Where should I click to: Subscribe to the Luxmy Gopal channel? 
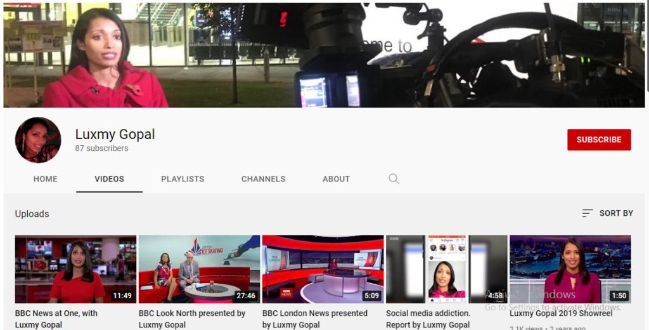(x=599, y=140)
